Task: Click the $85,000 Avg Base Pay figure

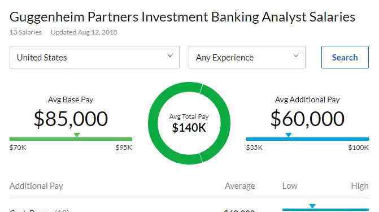Action: point(71,119)
